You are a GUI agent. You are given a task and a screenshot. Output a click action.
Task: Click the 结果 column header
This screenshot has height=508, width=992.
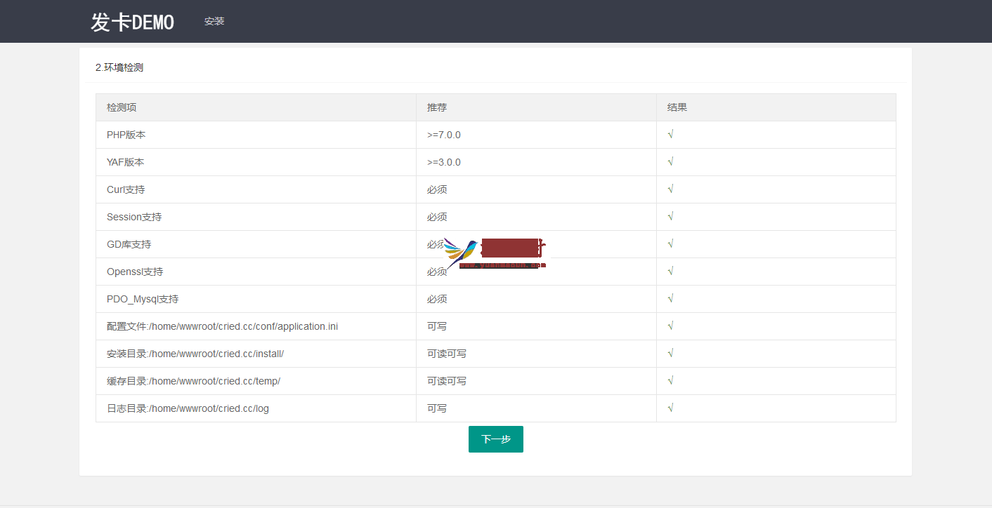point(677,107)
